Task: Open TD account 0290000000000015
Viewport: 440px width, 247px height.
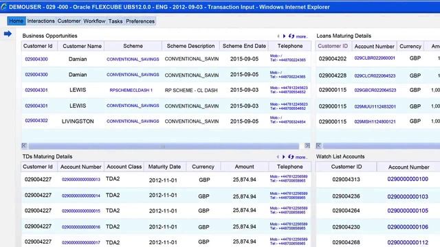Action: (81, 211)
